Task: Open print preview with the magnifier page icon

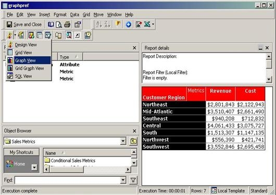Action: click(59, 24)
